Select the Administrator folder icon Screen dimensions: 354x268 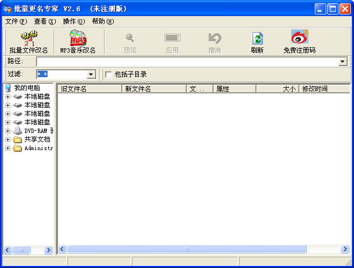tap(17, 148)
